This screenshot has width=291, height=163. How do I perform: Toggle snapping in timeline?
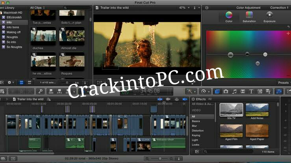pyautogui.click(x=185, y=99)
